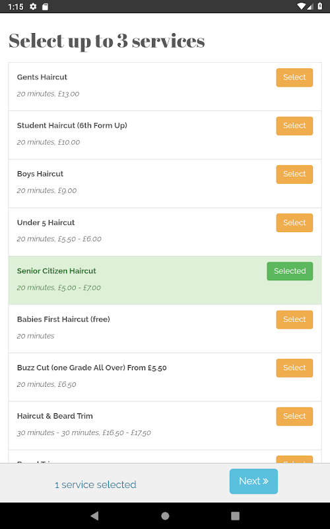Screen dimensions: 330x529
Task: Tap the Senior Citizen Haircut row title
Action: point(57,271)
